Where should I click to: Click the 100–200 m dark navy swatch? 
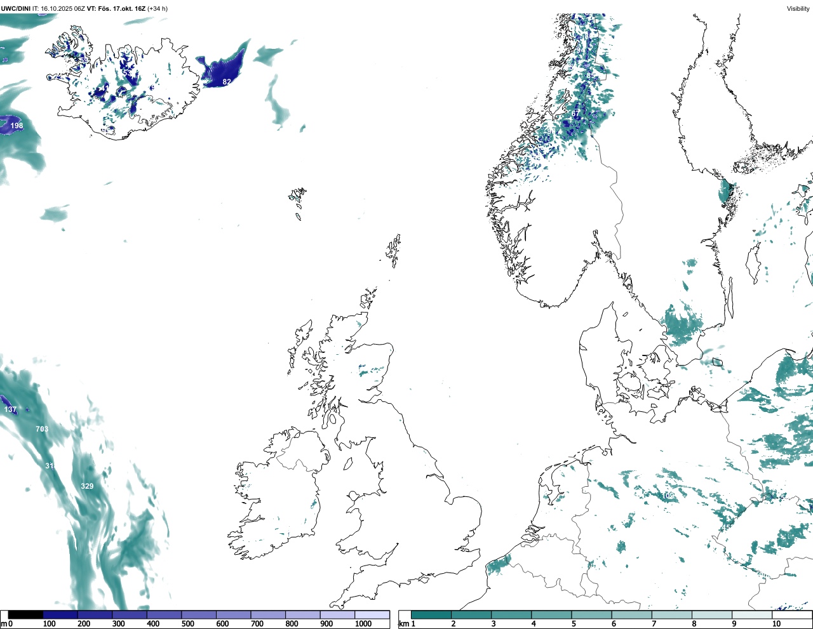click(60, 614)
